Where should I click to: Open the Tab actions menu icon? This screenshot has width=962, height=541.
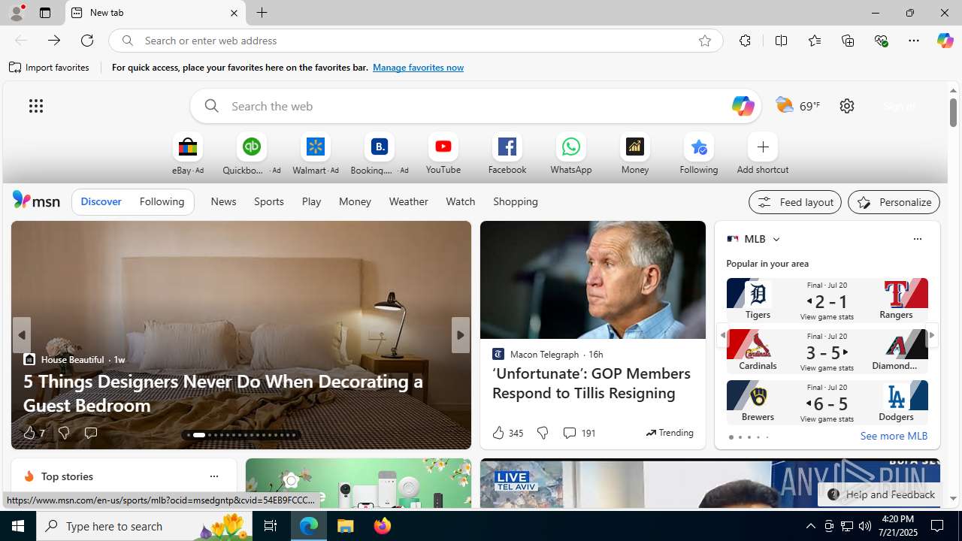point(45,13)
